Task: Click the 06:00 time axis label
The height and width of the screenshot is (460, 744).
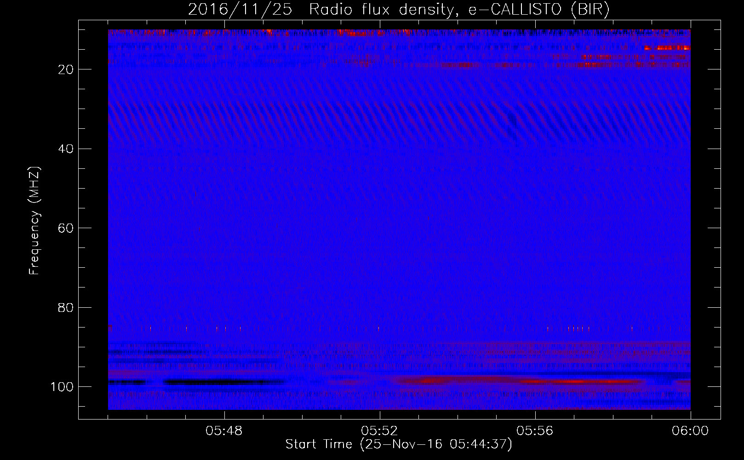Action: pyautogui.click(x=690, y=431)
